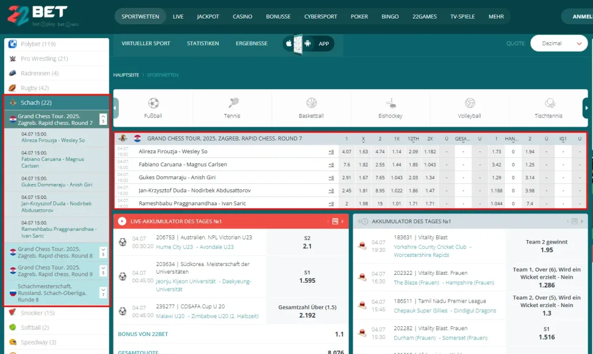The height and width of the screenshot is (354, 593).
Task: Select the Softball icon
Action: [13, 327]
